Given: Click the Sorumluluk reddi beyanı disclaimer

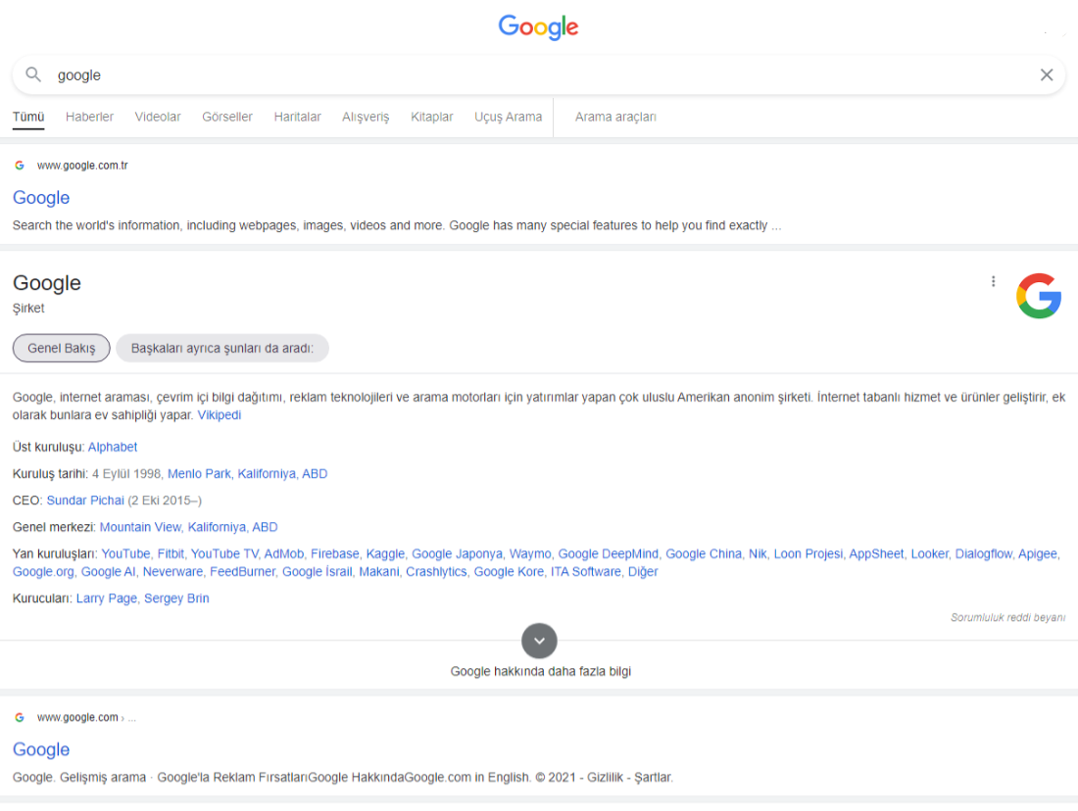Looking at the screenshot, I should click(x=1007, y=617).
